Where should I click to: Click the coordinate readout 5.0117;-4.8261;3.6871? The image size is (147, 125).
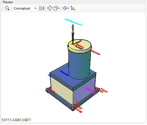point(16,120)
